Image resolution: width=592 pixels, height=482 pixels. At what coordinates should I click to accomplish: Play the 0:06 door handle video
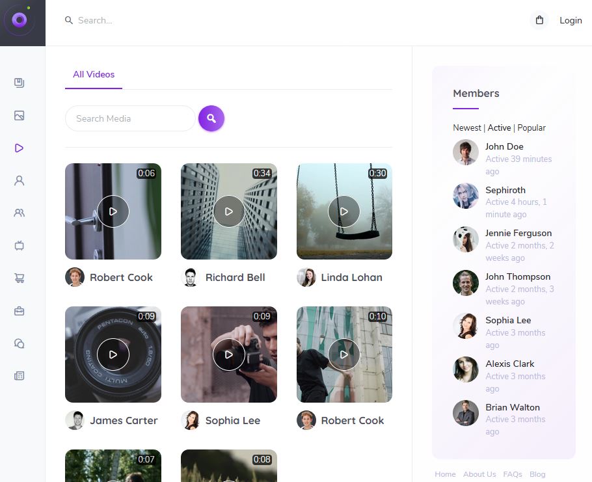coord(113,211)
